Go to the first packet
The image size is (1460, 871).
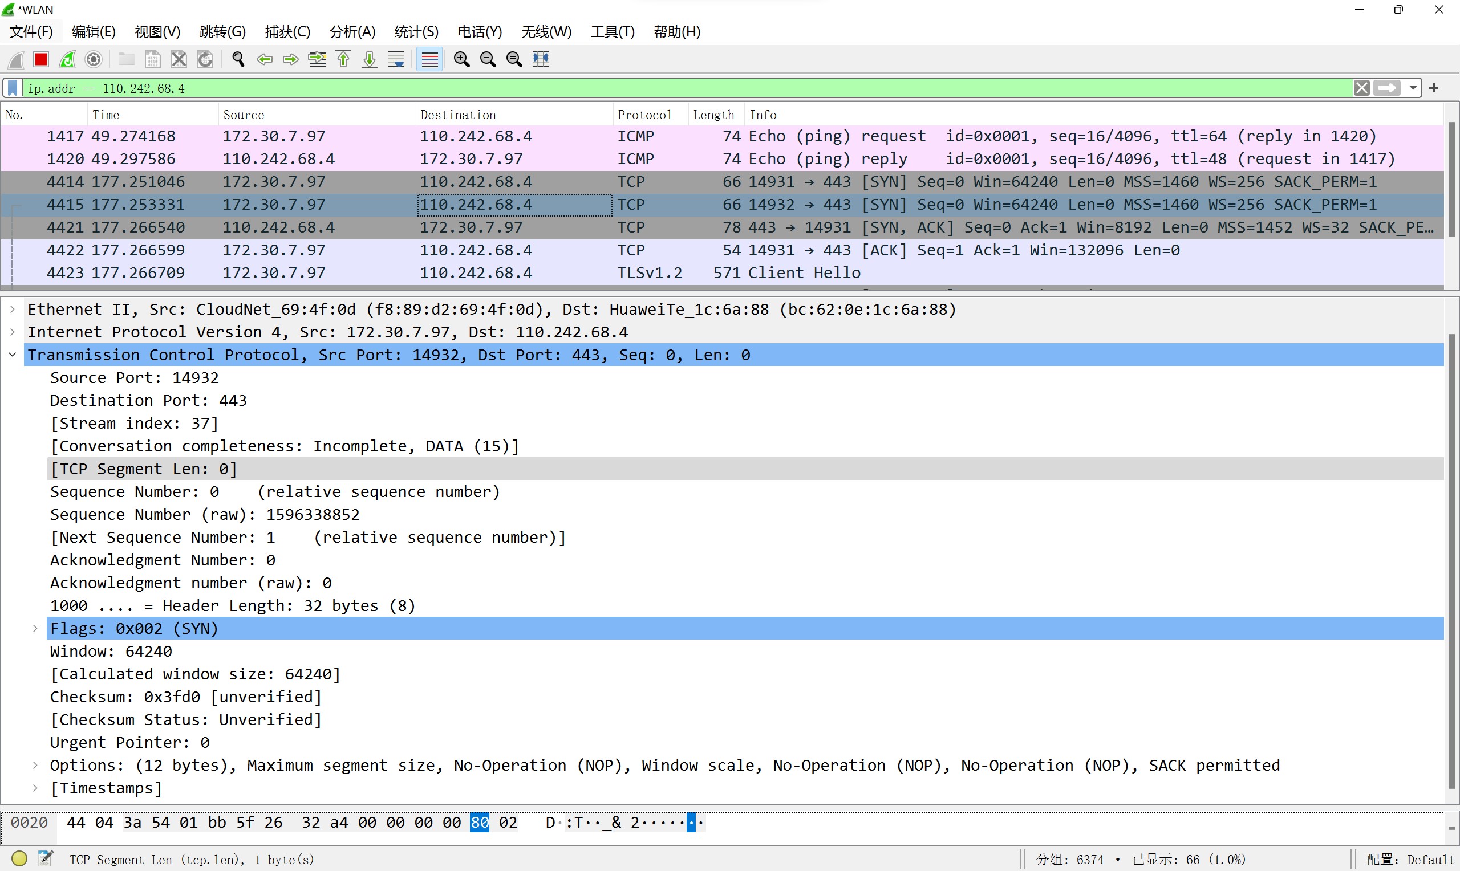(343, 59)
